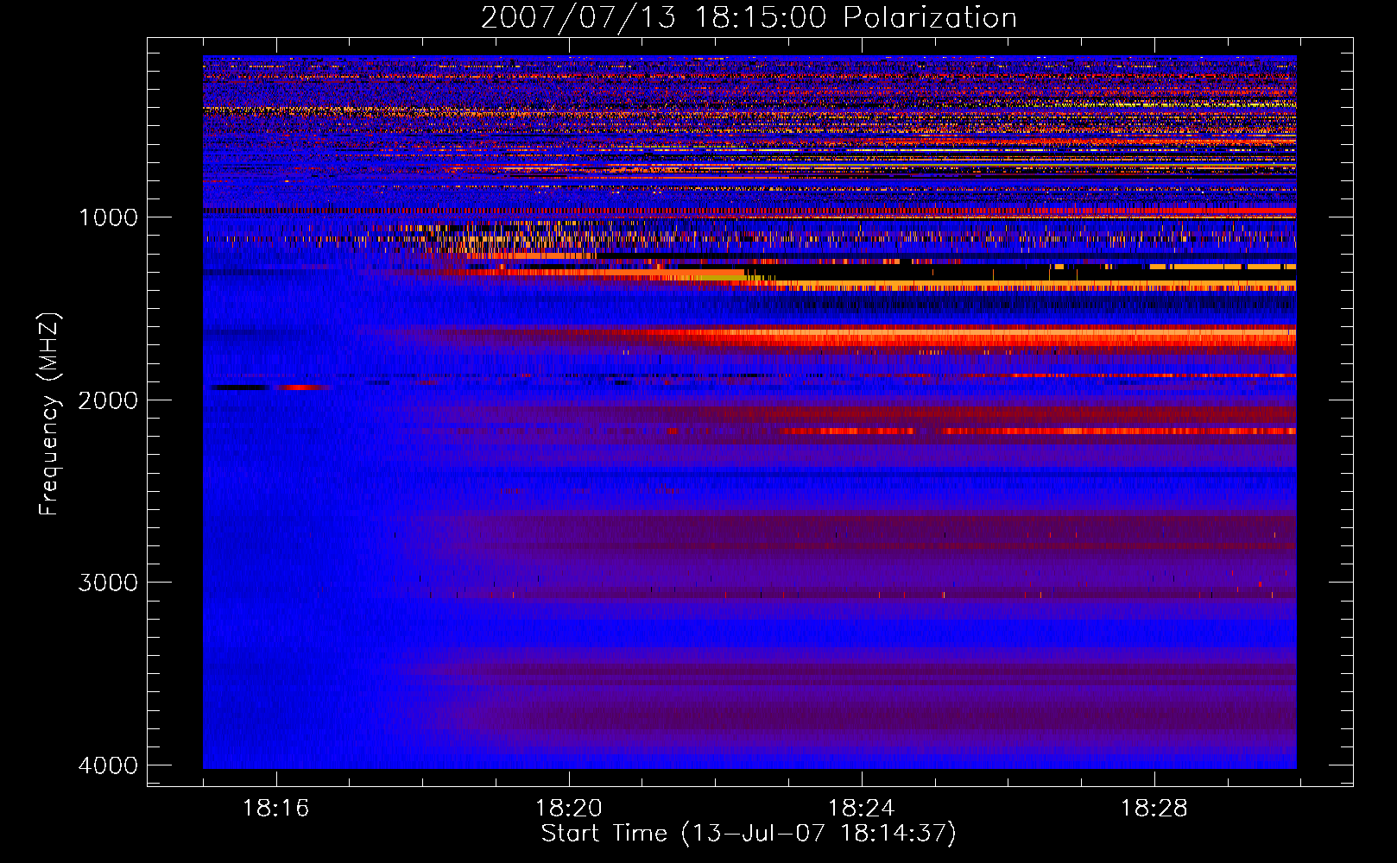Image resolution: width=1397 pixels, height=863 pixels.
Task: Click the 3000 frequency tick label
Action: click(x=108, y=583)
